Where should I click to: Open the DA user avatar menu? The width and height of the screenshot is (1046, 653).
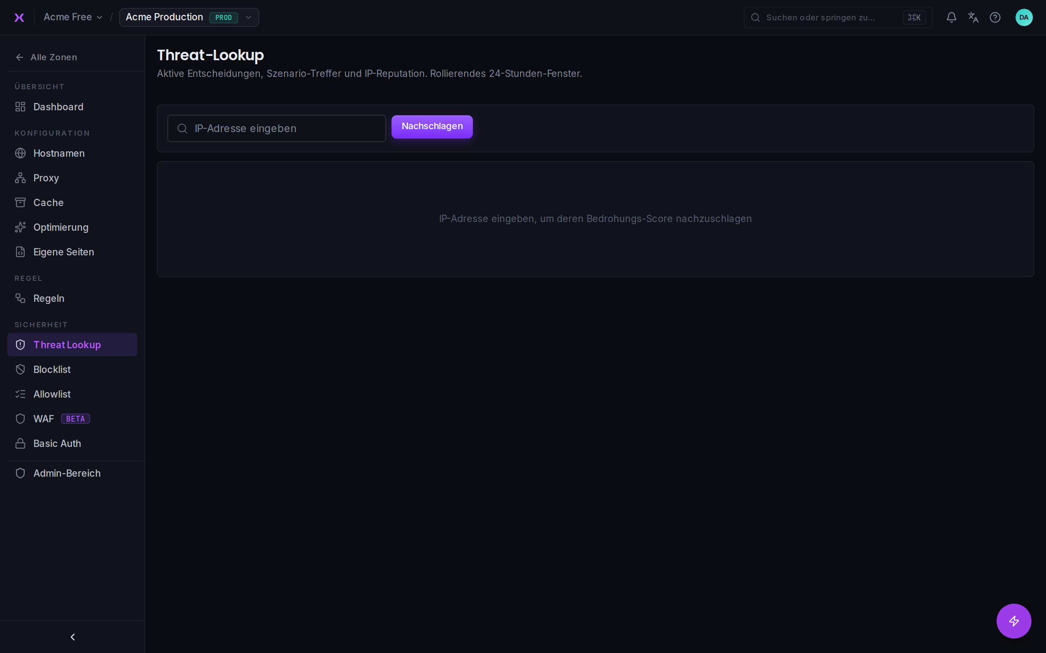[1023, 17]
